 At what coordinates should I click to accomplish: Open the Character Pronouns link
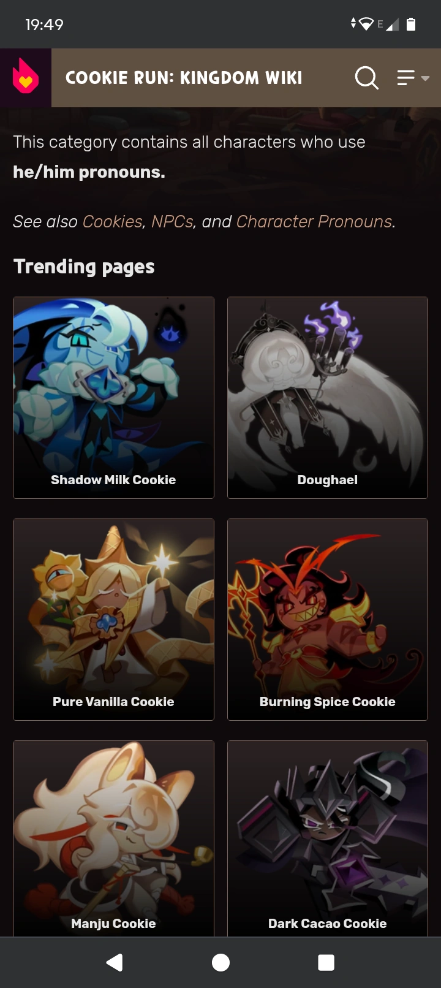click(314, 221)
